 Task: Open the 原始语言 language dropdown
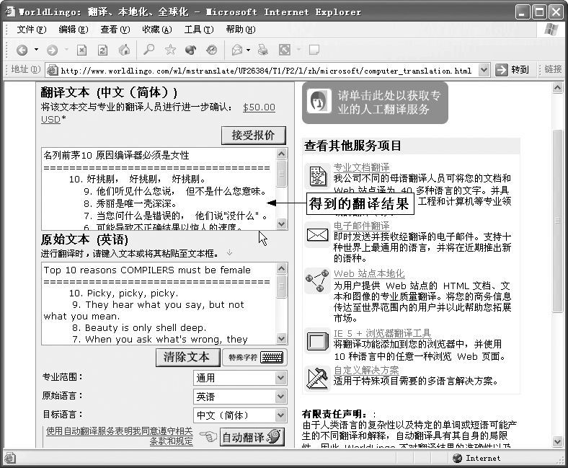click(280, 397)
